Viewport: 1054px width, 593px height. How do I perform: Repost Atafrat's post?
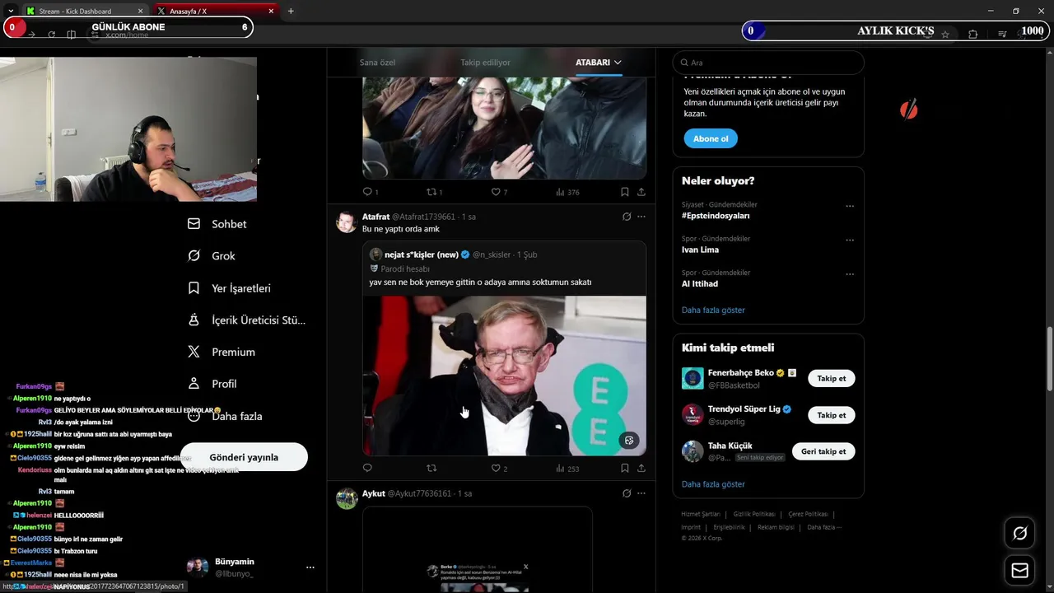(431, 468)
